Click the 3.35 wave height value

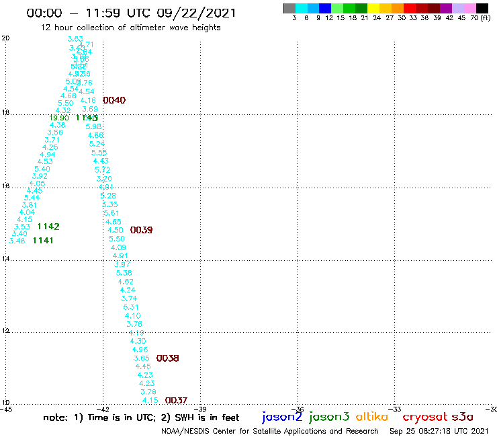(109, 204)
